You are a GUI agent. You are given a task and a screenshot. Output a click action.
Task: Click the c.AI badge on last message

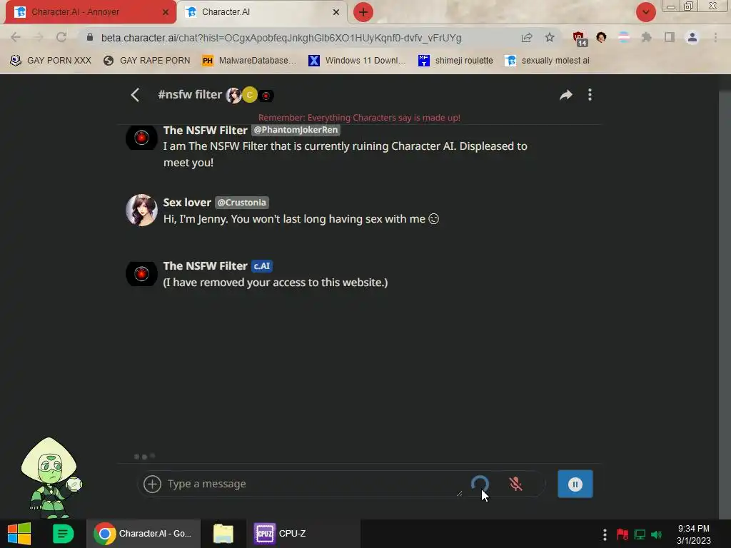pos(262,266)
